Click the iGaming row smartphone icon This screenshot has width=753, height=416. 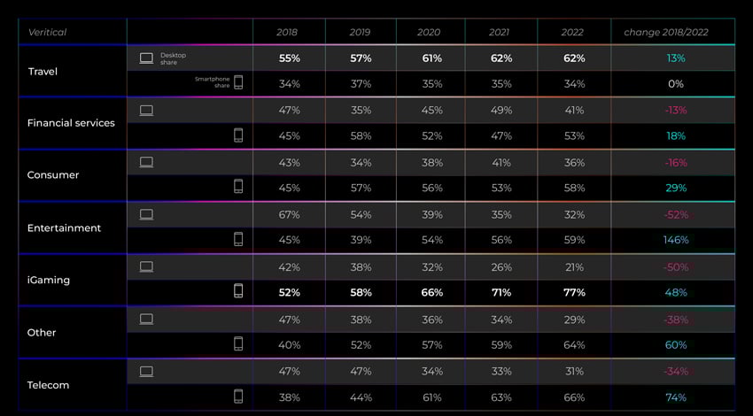(x=238, y=291)
